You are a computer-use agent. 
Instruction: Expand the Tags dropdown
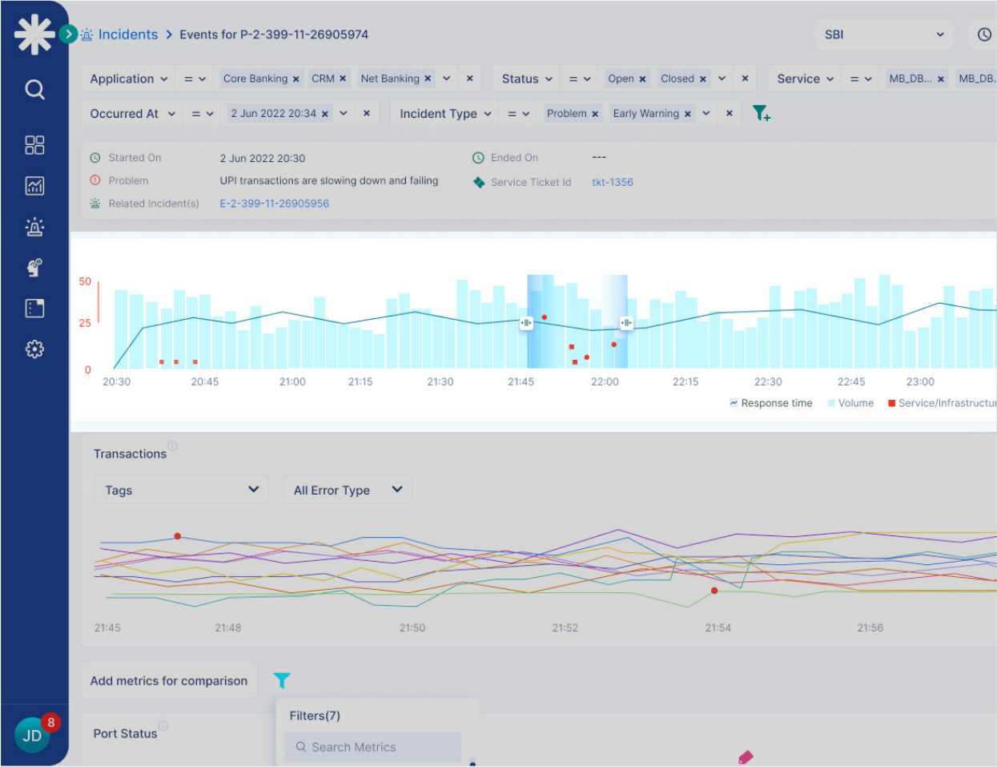pyautogui.click(x=181, y=490)
